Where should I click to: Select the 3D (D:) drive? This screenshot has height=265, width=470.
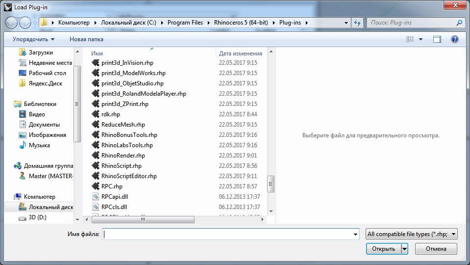coord(32,217)
